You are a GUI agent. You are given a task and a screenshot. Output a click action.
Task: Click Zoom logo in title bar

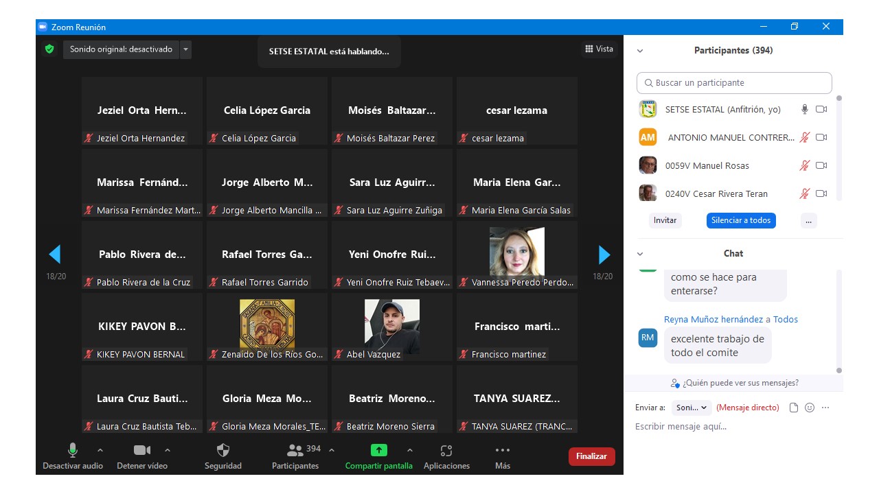[43, 27]
